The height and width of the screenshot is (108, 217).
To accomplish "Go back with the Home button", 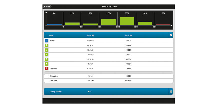I will tap(47, 7).
